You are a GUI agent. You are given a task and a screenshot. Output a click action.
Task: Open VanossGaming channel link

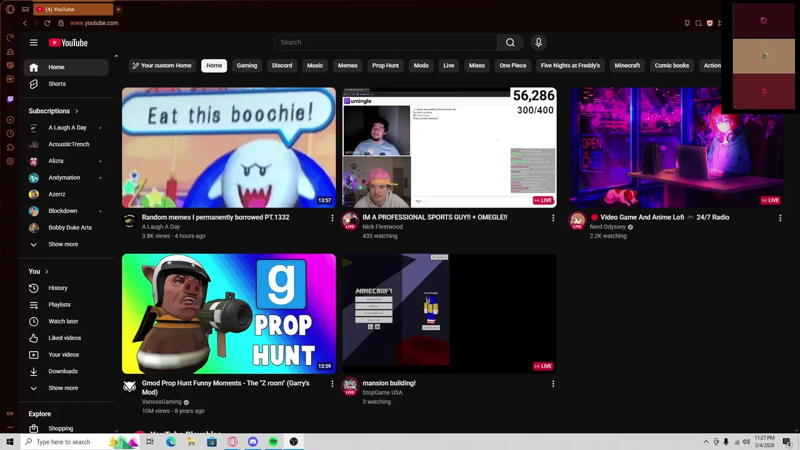[161, 402]
